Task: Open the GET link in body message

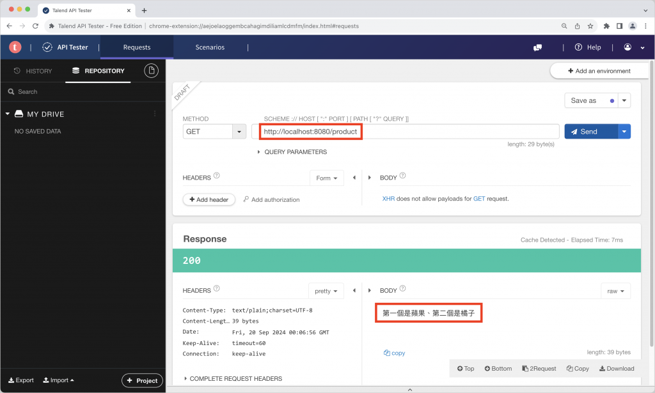Action: [479, 199]
